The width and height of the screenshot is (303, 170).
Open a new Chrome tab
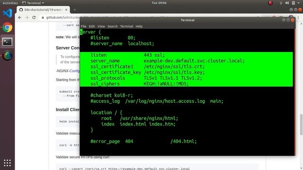(75, 9)
